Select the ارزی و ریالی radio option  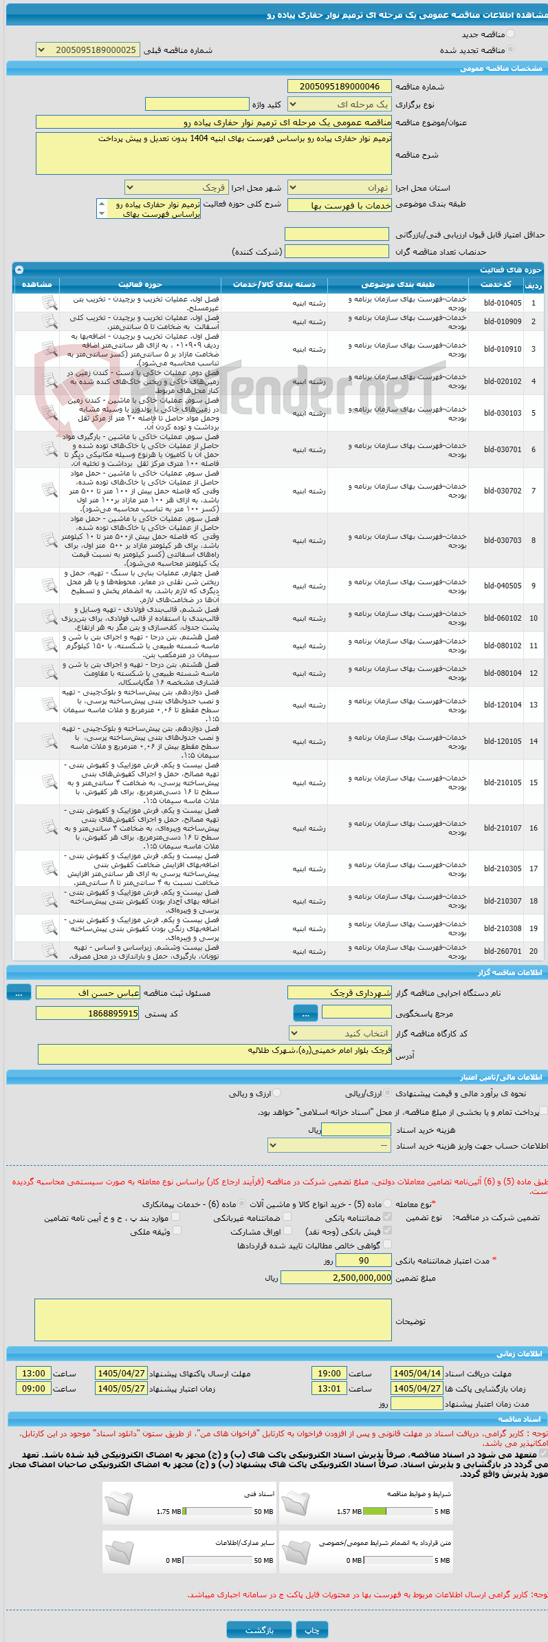pos(276,1093)
